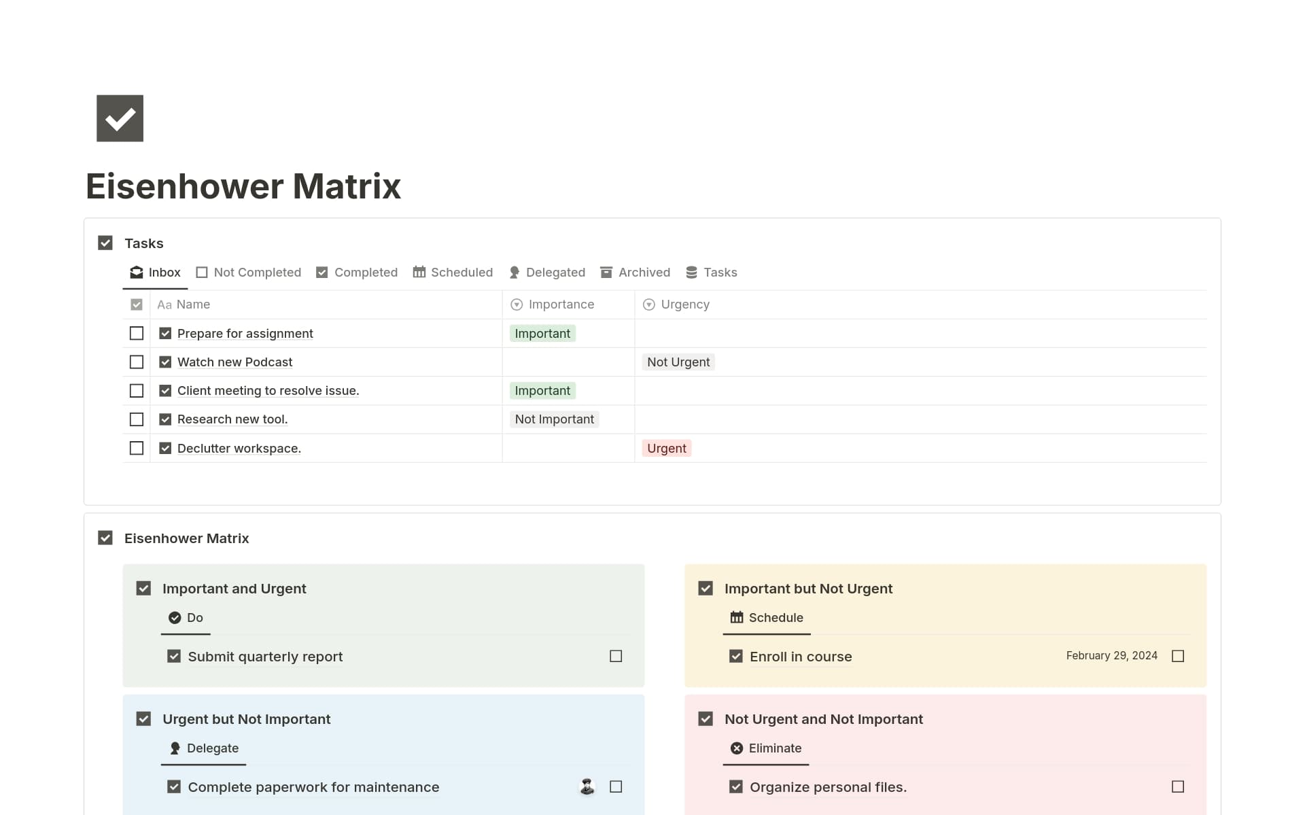
Task: Switch to the Tasks view tab
Action: click(x=711, y=273)
